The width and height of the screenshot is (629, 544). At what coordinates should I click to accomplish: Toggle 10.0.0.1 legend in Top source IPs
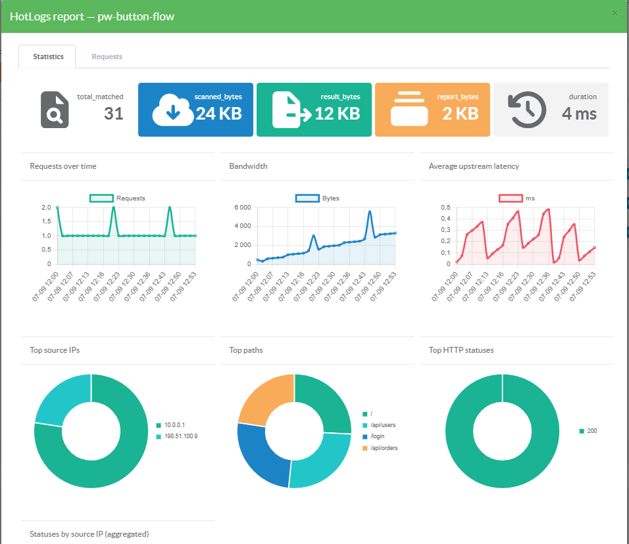coord(170,425)
